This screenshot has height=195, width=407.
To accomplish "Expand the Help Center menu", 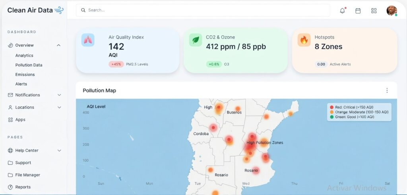I will coord(59,150).
